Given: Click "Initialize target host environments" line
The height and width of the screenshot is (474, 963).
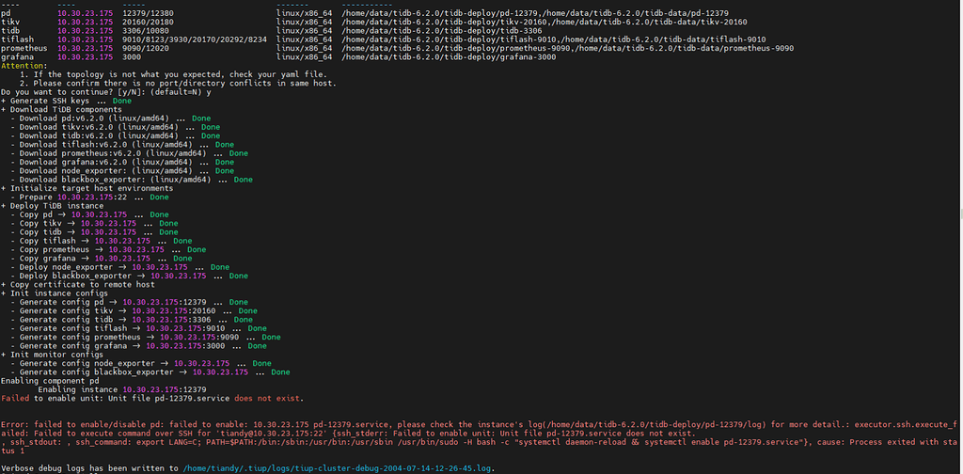Looking at the screenshot, I should click(87, 188).
